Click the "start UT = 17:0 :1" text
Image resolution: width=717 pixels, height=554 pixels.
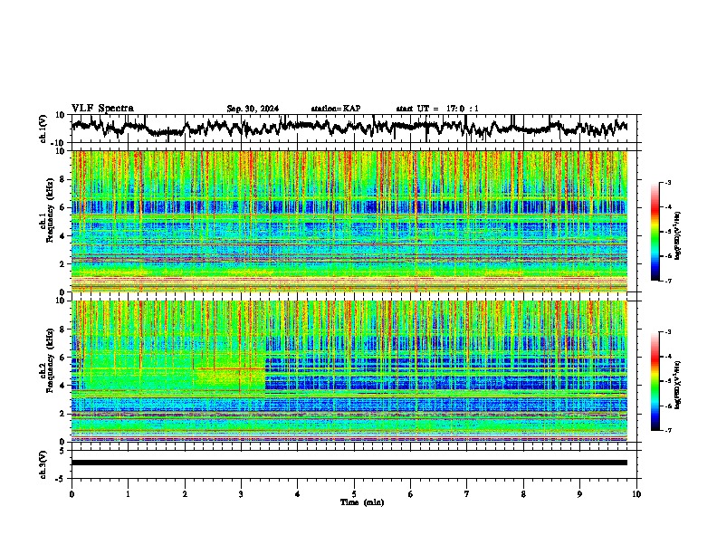point(437,109)
